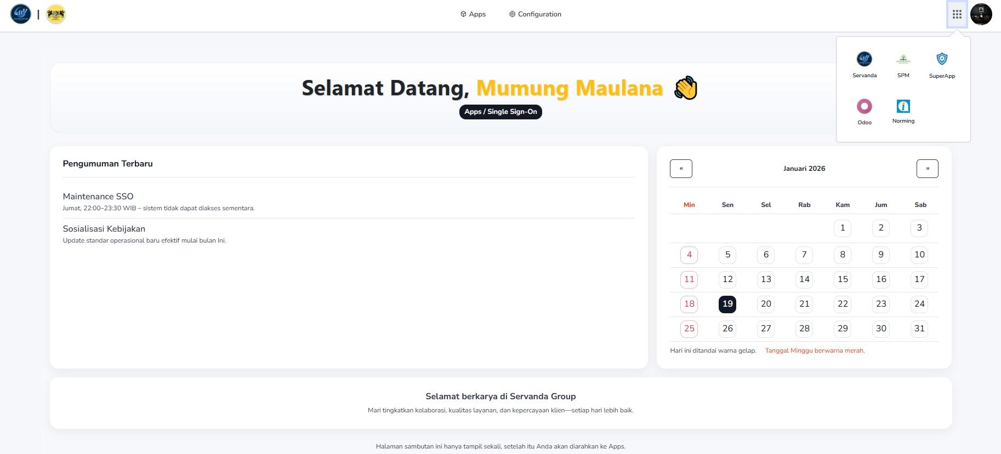The height and width of the screenshot is (454, 1001).
Task: Click the Servanda logo in header
Action: pos(21,14)
